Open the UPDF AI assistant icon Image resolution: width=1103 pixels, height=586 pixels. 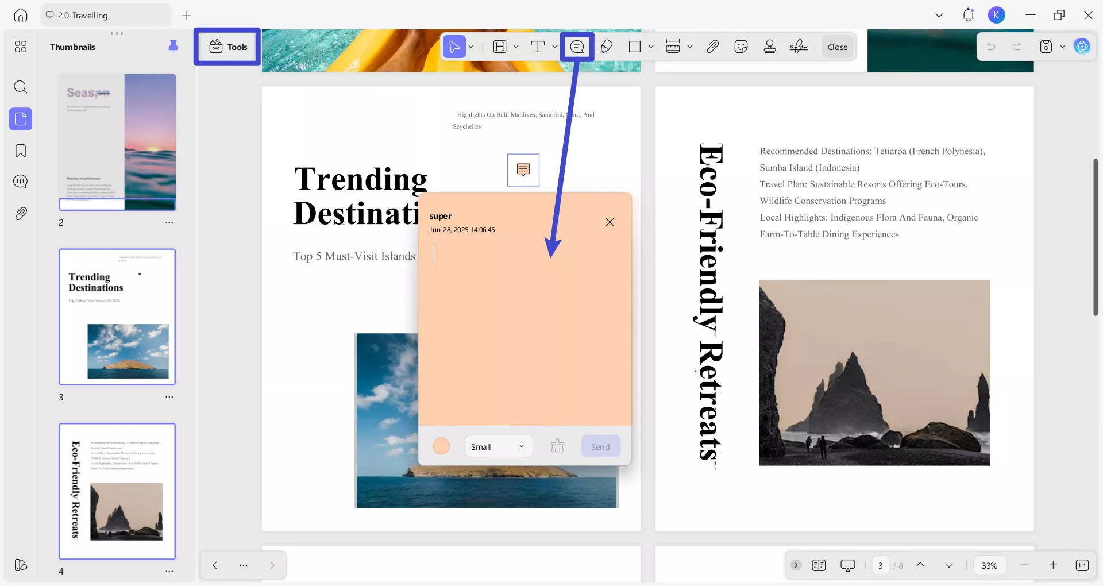(x=1082, y=47)
